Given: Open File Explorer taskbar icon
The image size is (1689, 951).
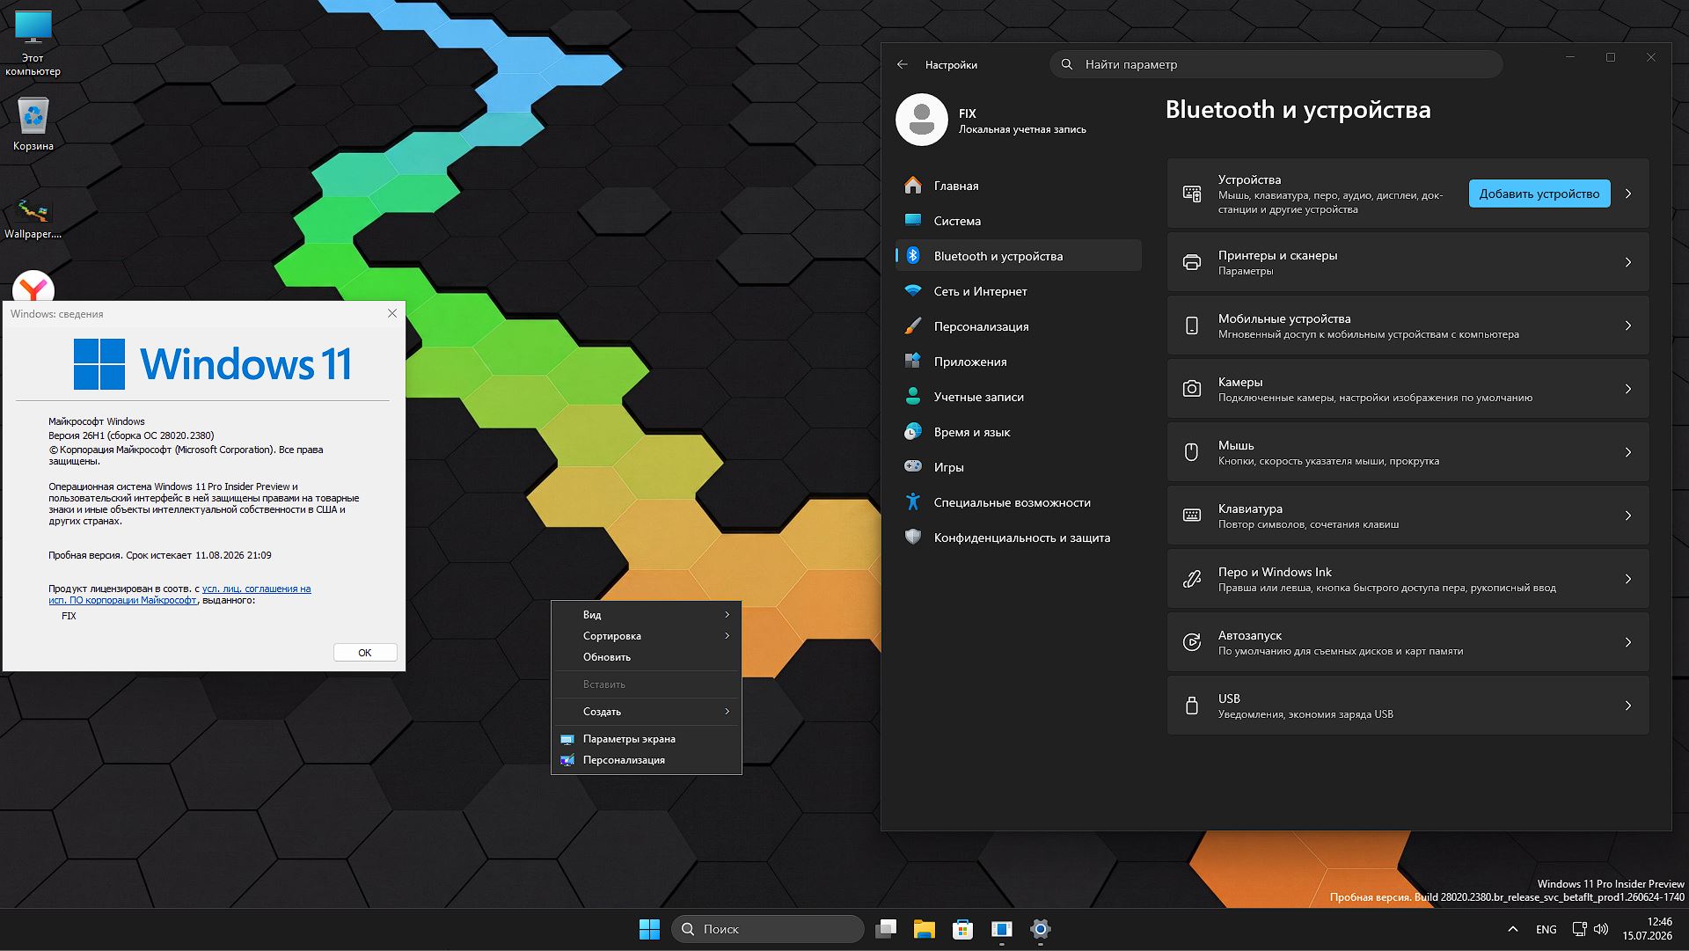Looking at the screenshot, I should pos(924,929).
